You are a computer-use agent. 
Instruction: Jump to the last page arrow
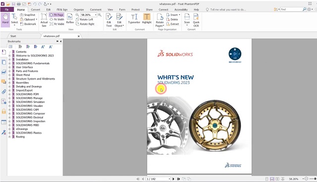click(x=178, y=179)
